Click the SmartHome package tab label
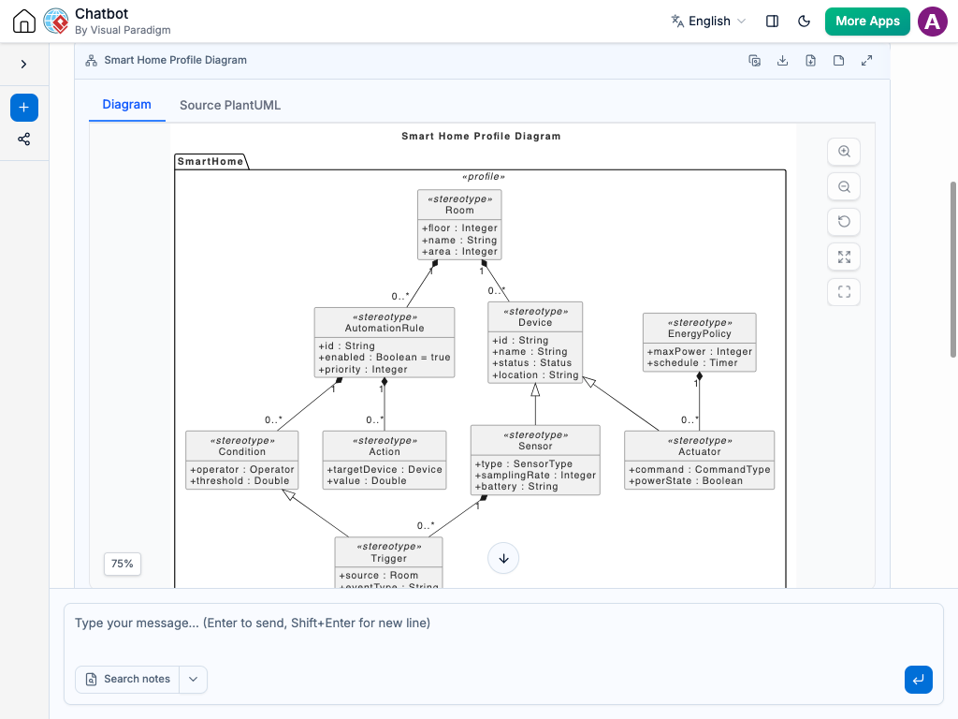The image size is (958, 719). (x=210, y=161)
